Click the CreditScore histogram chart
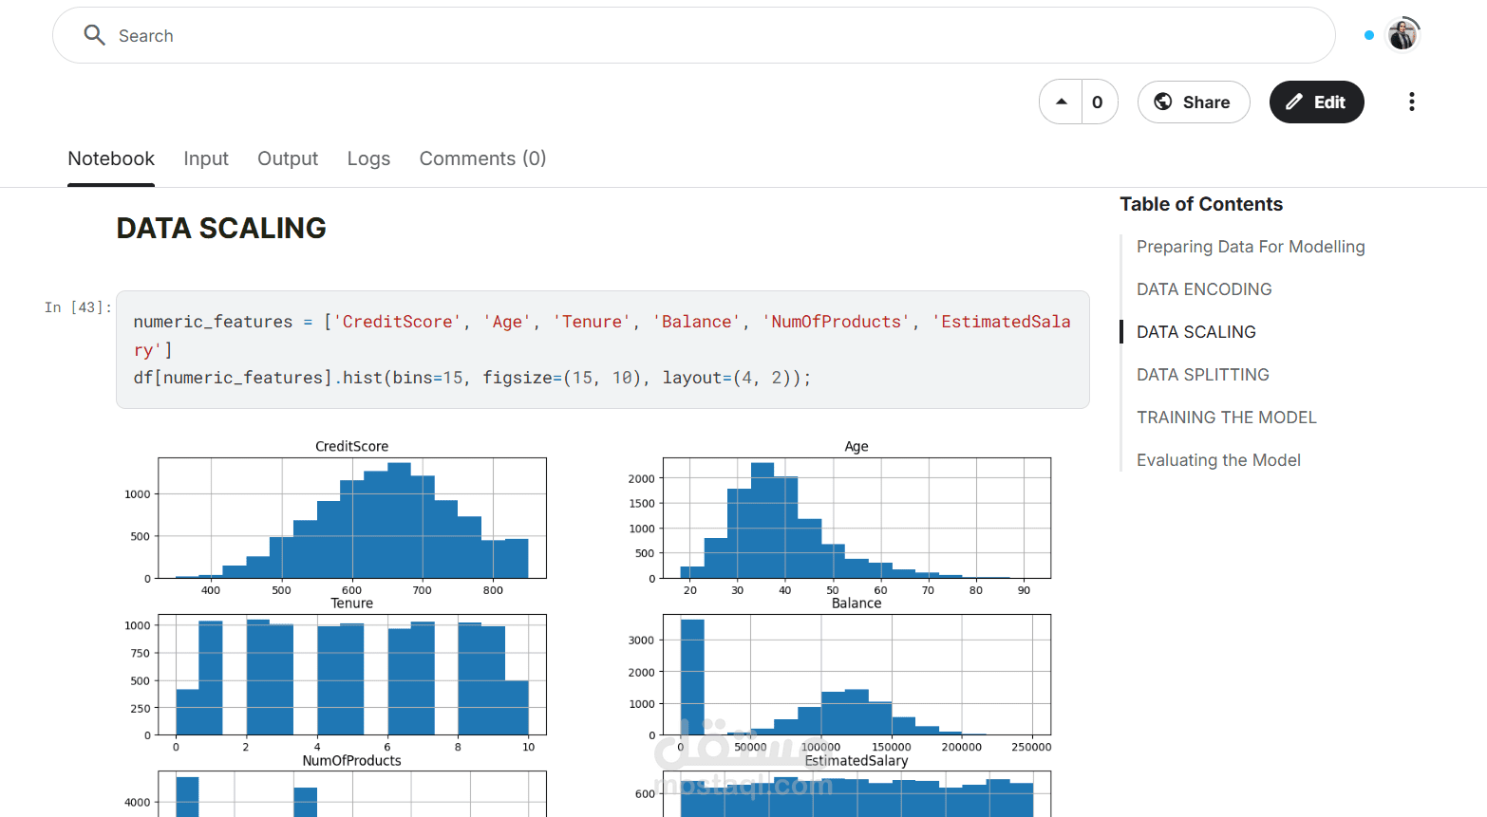 351,518
